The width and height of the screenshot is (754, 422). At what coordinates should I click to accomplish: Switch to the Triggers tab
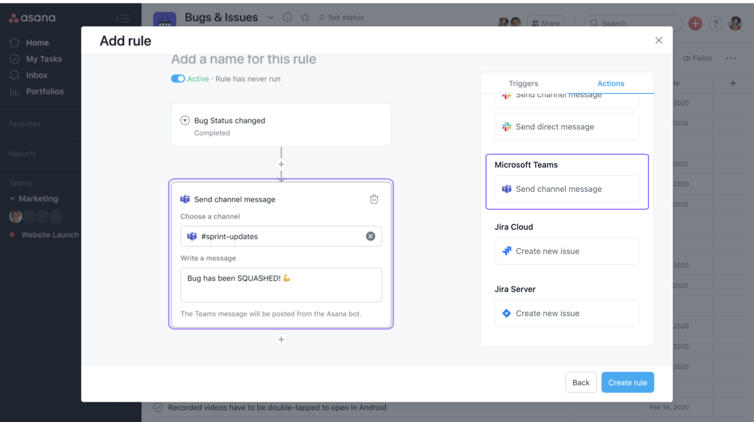(x=523, y=83)
